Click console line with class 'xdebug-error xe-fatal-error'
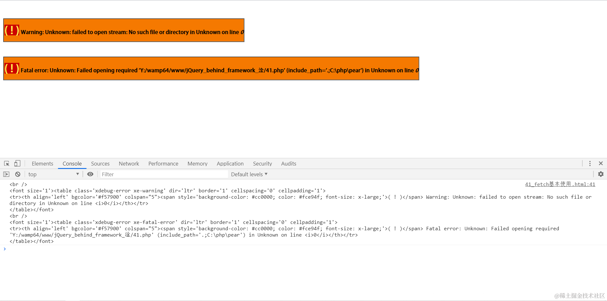Viewport: 607px width, 301px height. (x=174, y=222)
